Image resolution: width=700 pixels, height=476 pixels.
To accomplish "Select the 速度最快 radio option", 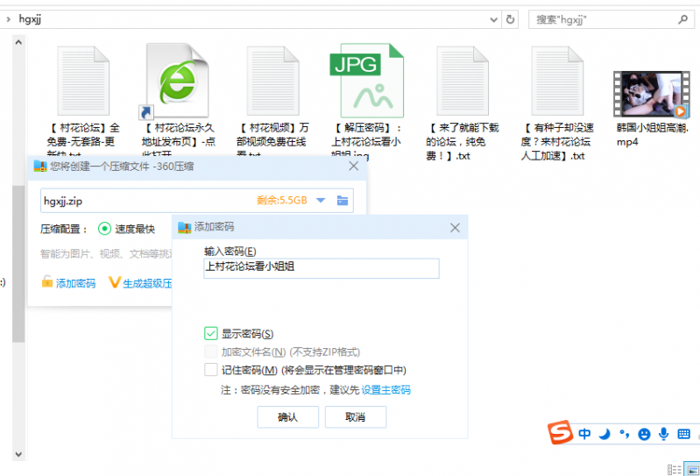I will click(x=105, y=229).
